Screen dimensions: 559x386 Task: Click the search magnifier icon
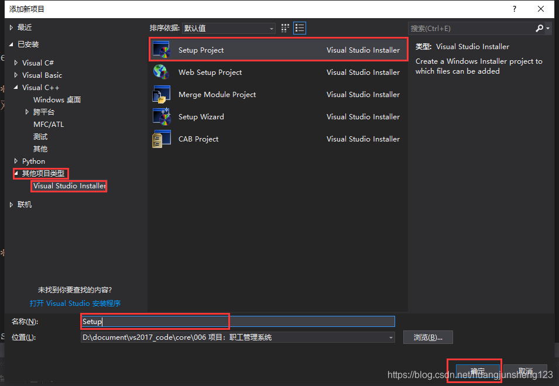click(x=539, y=28)
